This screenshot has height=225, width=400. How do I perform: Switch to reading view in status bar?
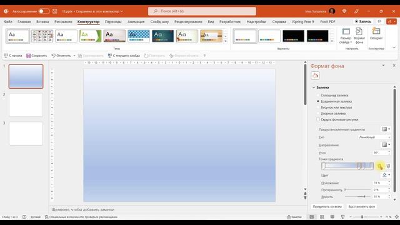pos(332,217)
